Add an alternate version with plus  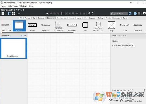[x=144, y=90]
